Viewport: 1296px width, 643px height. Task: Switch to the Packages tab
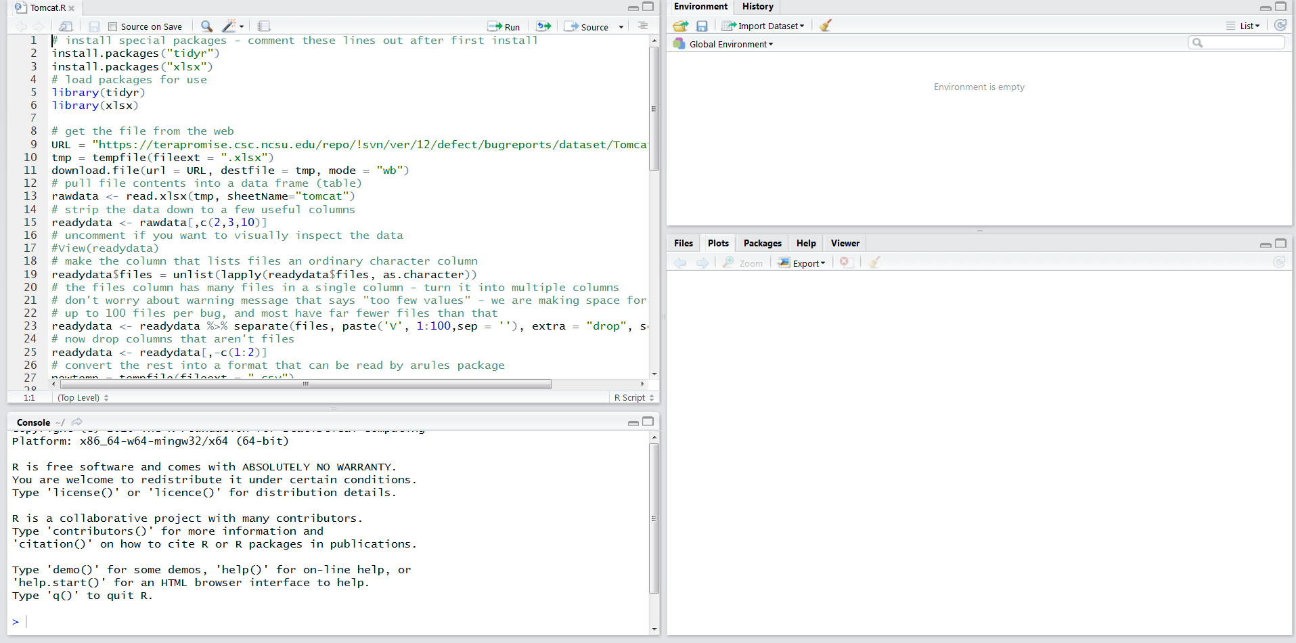click(x=762, y=243)
